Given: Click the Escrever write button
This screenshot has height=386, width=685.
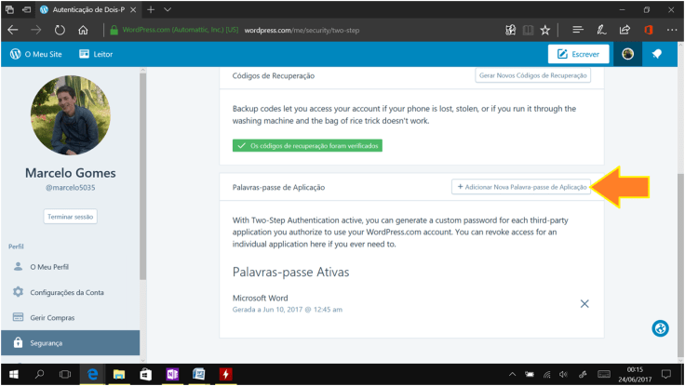Looking at the screenshot, I should 578,54.
